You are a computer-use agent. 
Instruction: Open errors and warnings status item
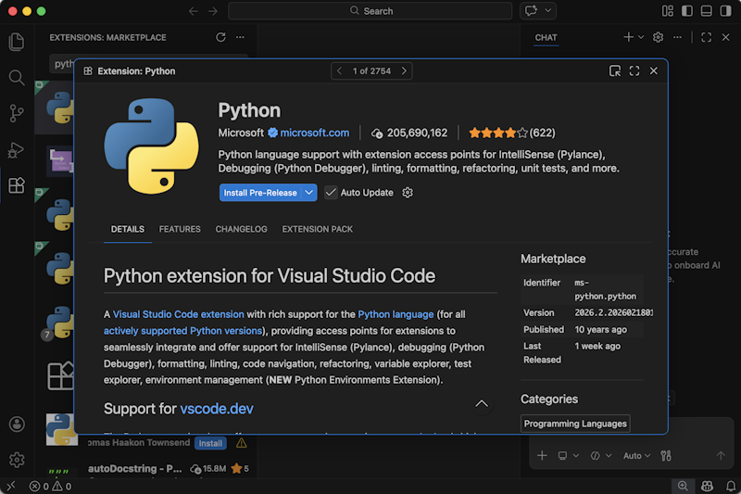click(50, 486)
